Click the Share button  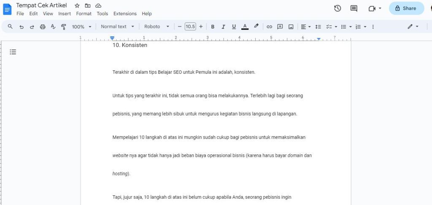[x=406, y=8]
